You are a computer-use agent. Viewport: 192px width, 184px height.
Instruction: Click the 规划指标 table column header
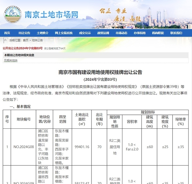[x=148, y=112]
